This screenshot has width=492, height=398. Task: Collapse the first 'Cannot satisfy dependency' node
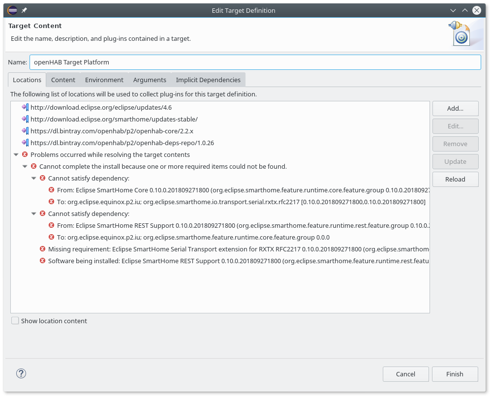(33, 178)
